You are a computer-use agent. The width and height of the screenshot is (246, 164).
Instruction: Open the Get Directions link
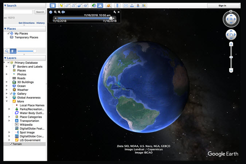pyautogui.click(x=27, y=23)
